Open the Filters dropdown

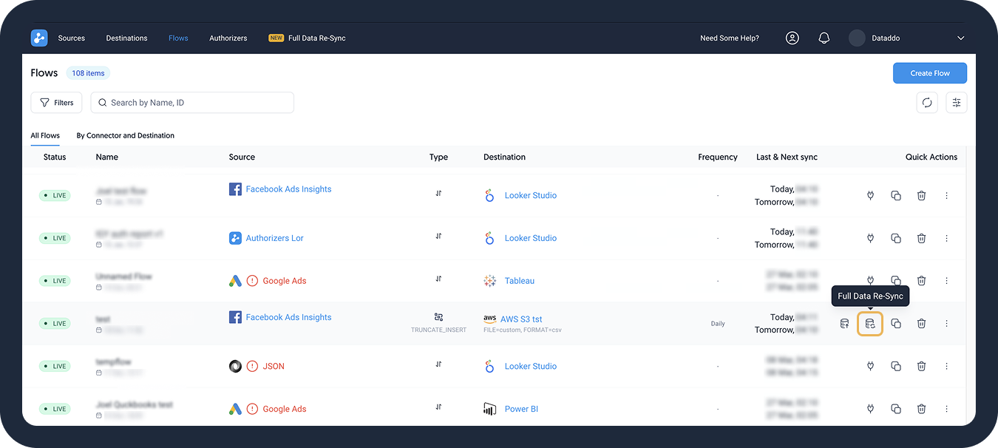(56, 103)
